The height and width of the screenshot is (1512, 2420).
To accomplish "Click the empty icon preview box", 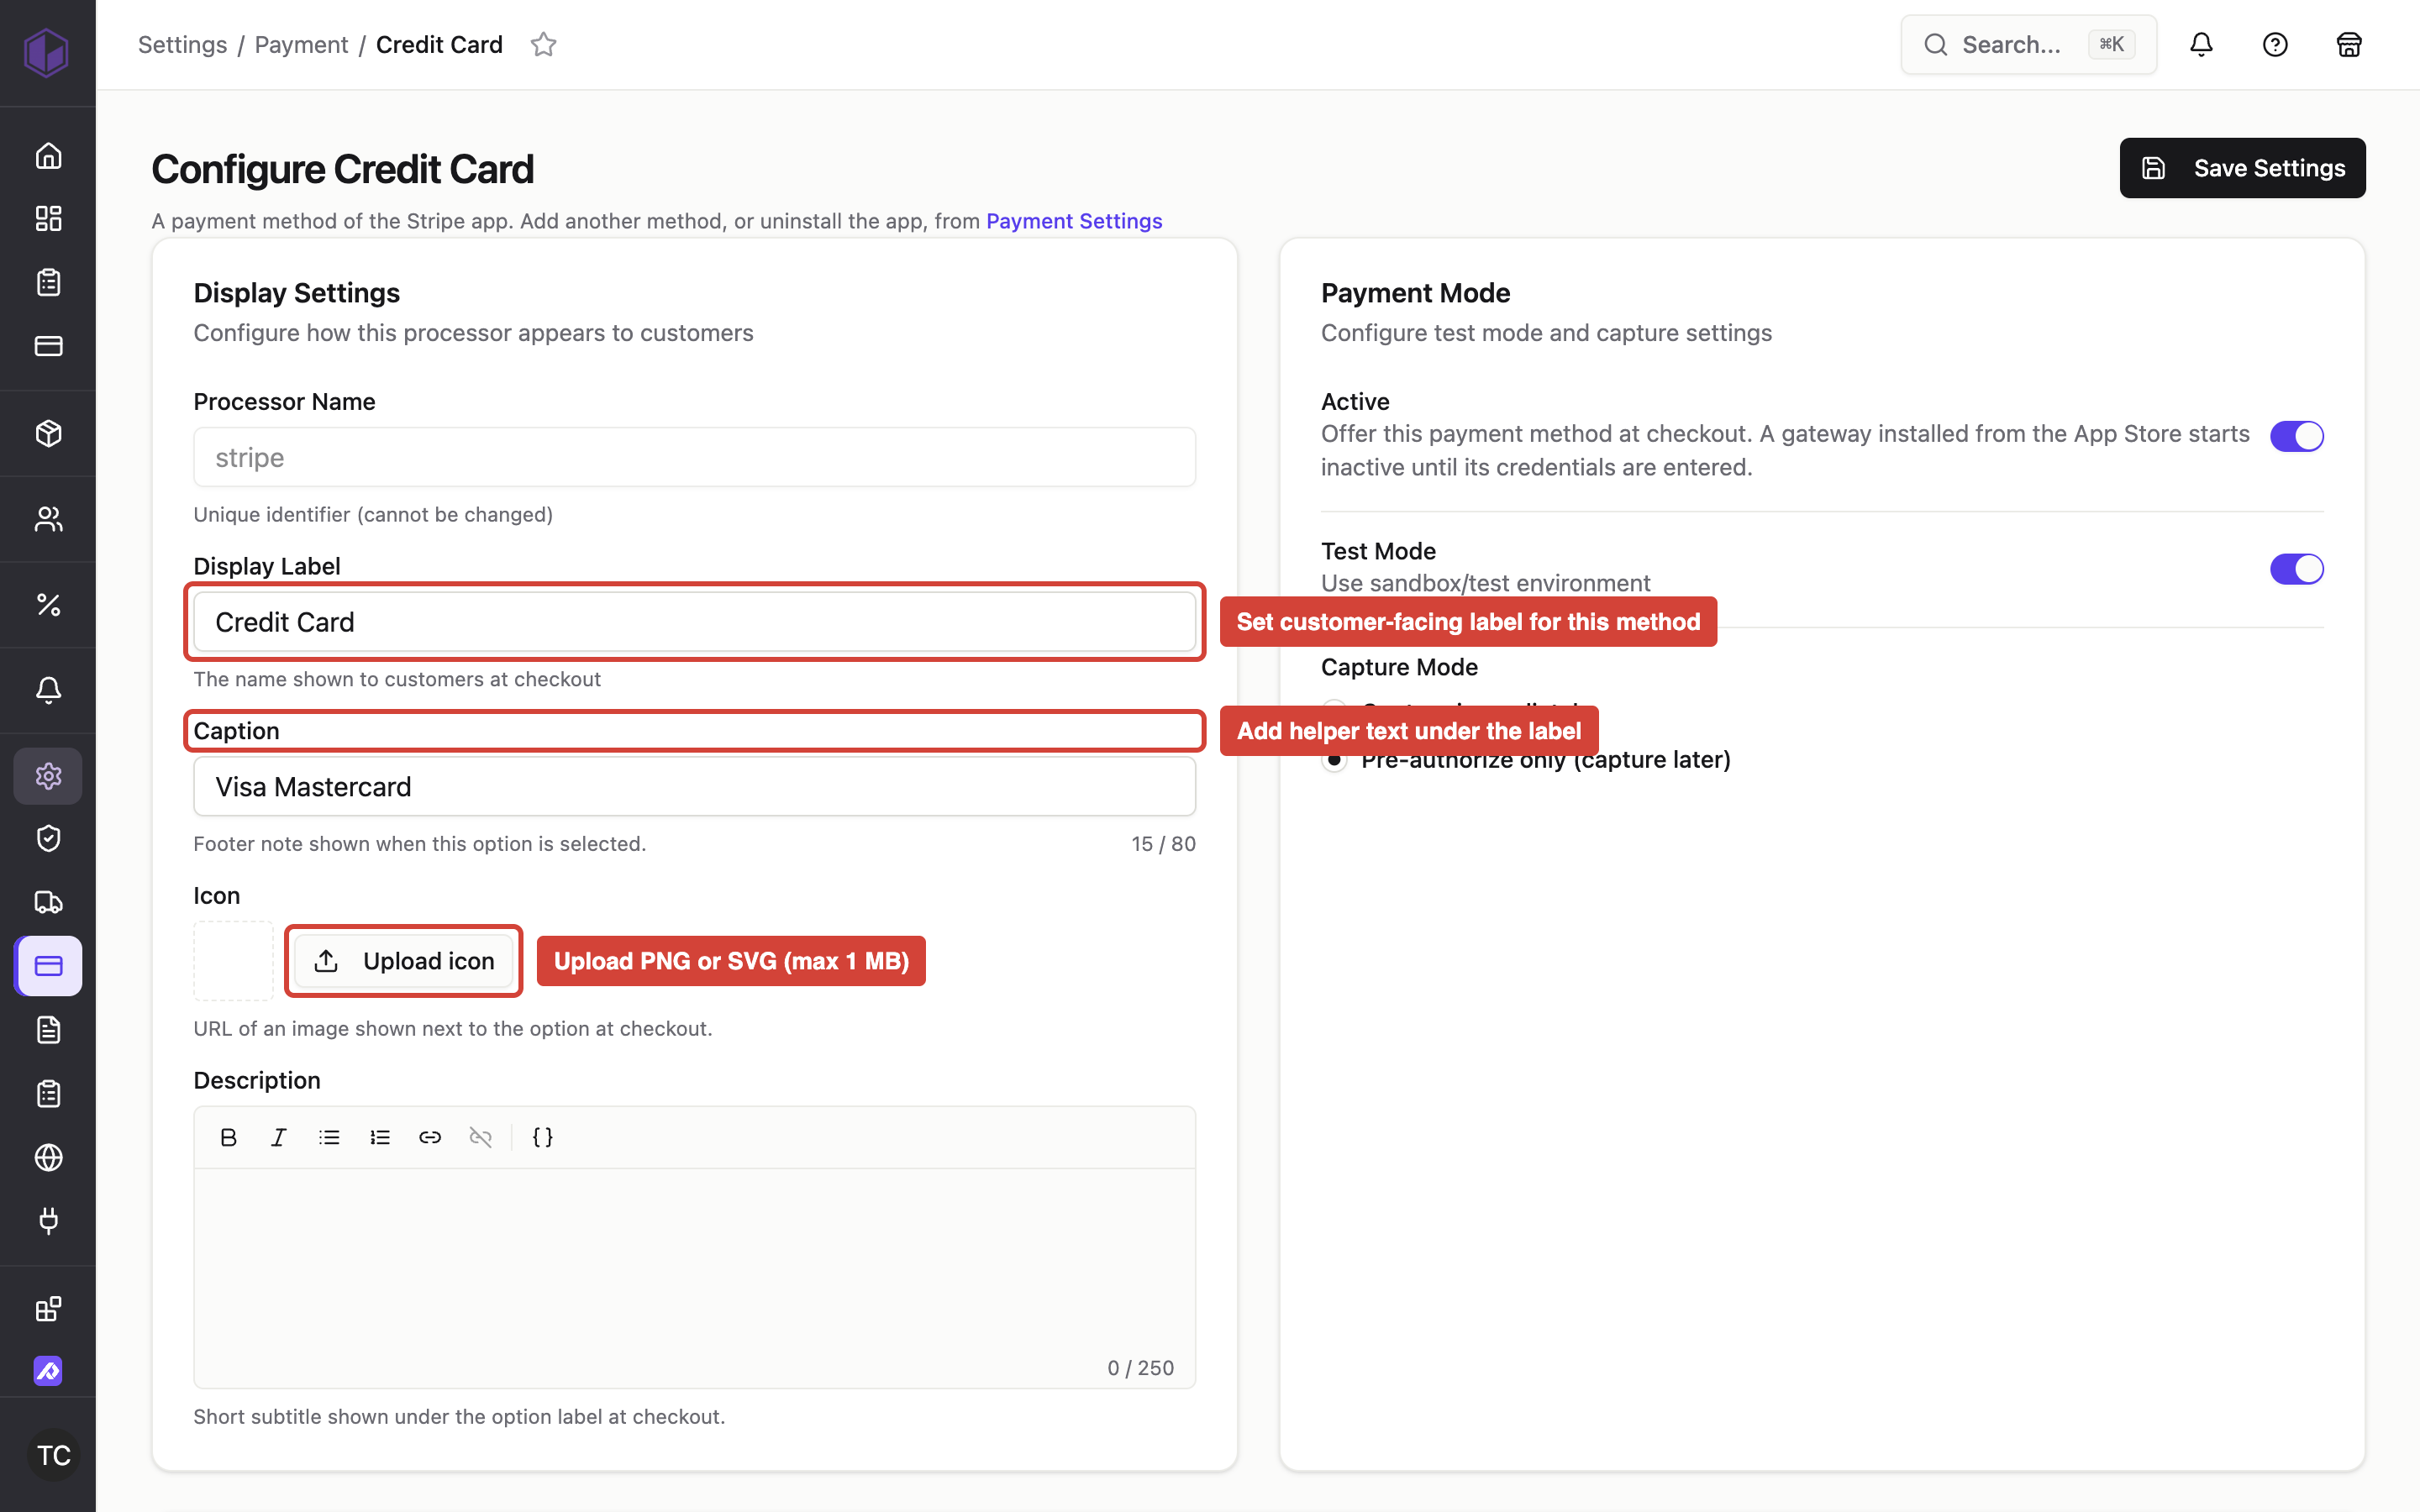I will click(x=233, y=961).
